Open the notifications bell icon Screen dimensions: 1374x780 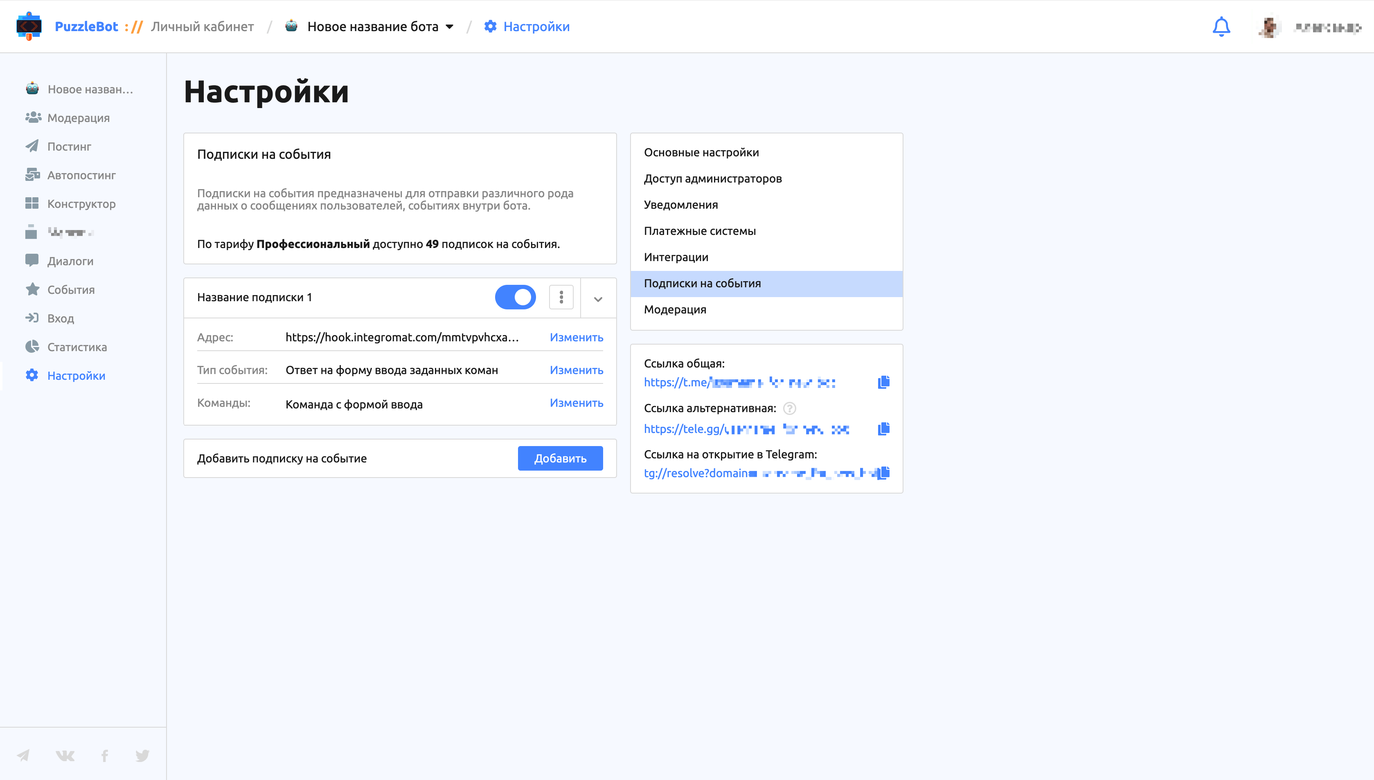pos(1221,26)
